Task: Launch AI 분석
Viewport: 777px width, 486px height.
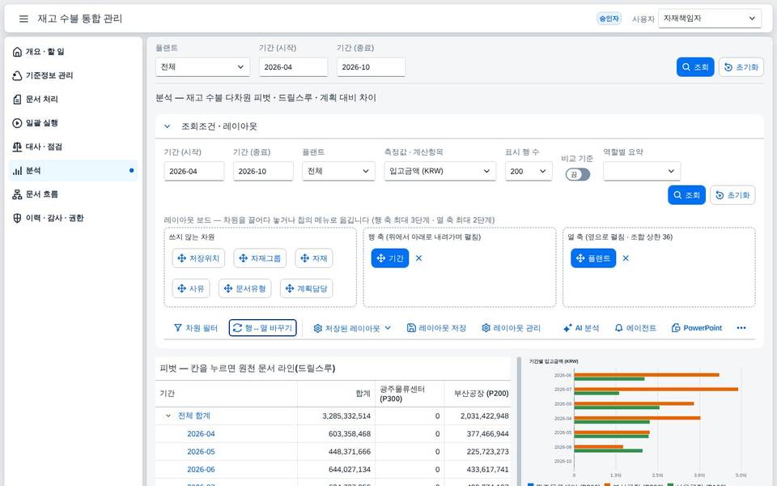Action: tap(581, 328)
